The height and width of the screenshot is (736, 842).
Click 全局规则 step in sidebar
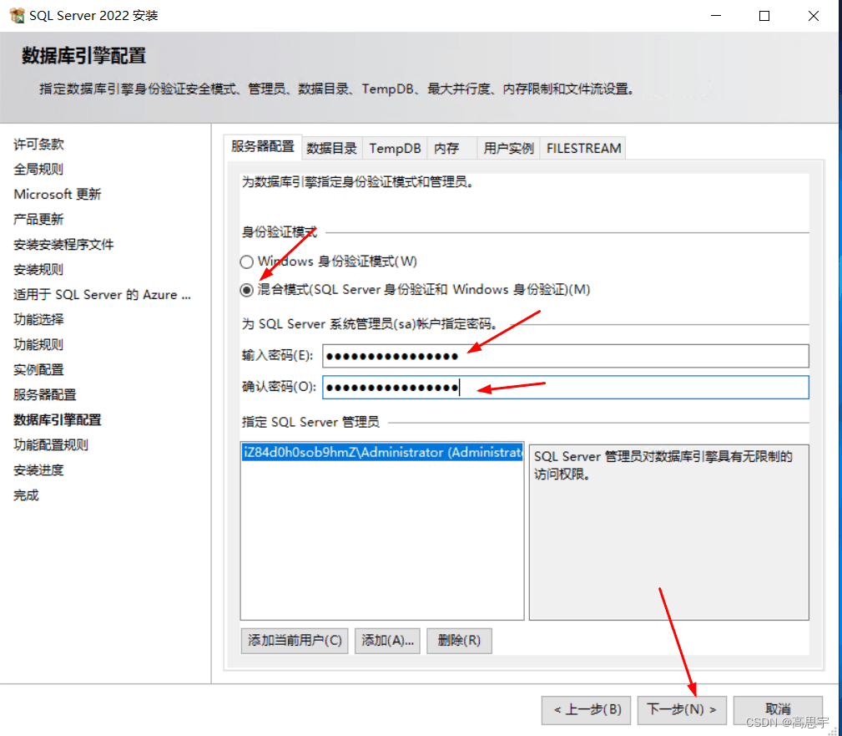pos(38,170)
